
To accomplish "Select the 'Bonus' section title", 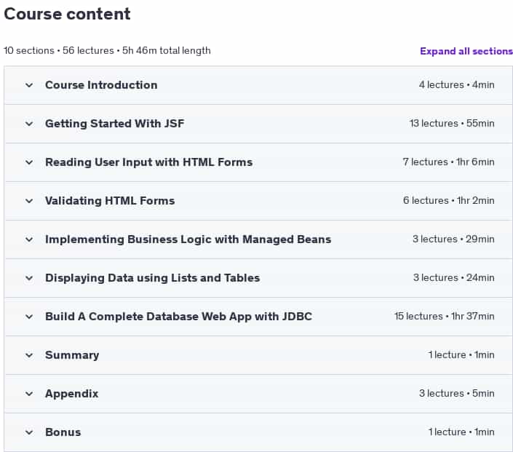I will pyautogui.click(x=63, y=432).
